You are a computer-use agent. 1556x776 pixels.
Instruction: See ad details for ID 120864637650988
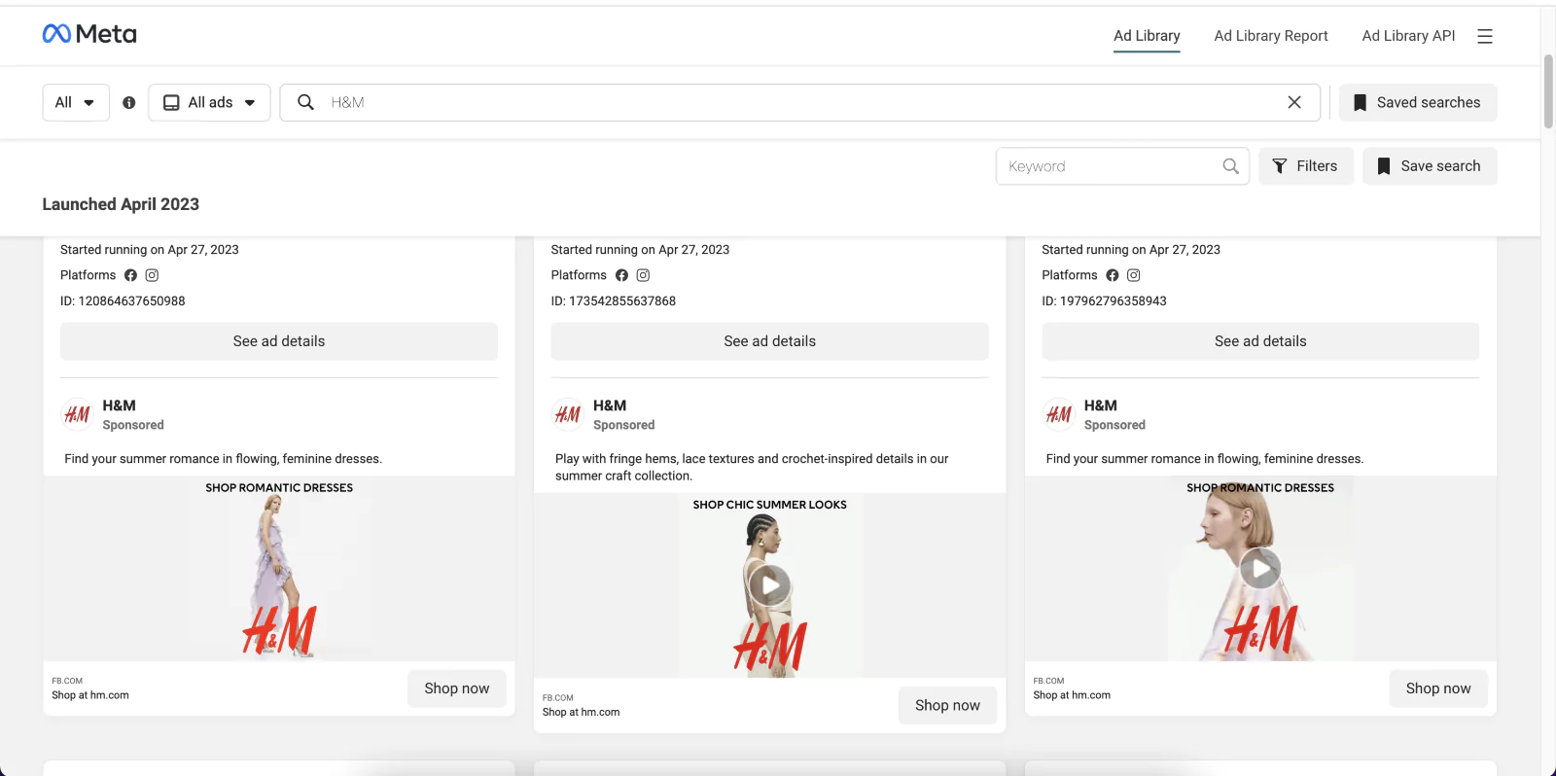coord(279,341)
